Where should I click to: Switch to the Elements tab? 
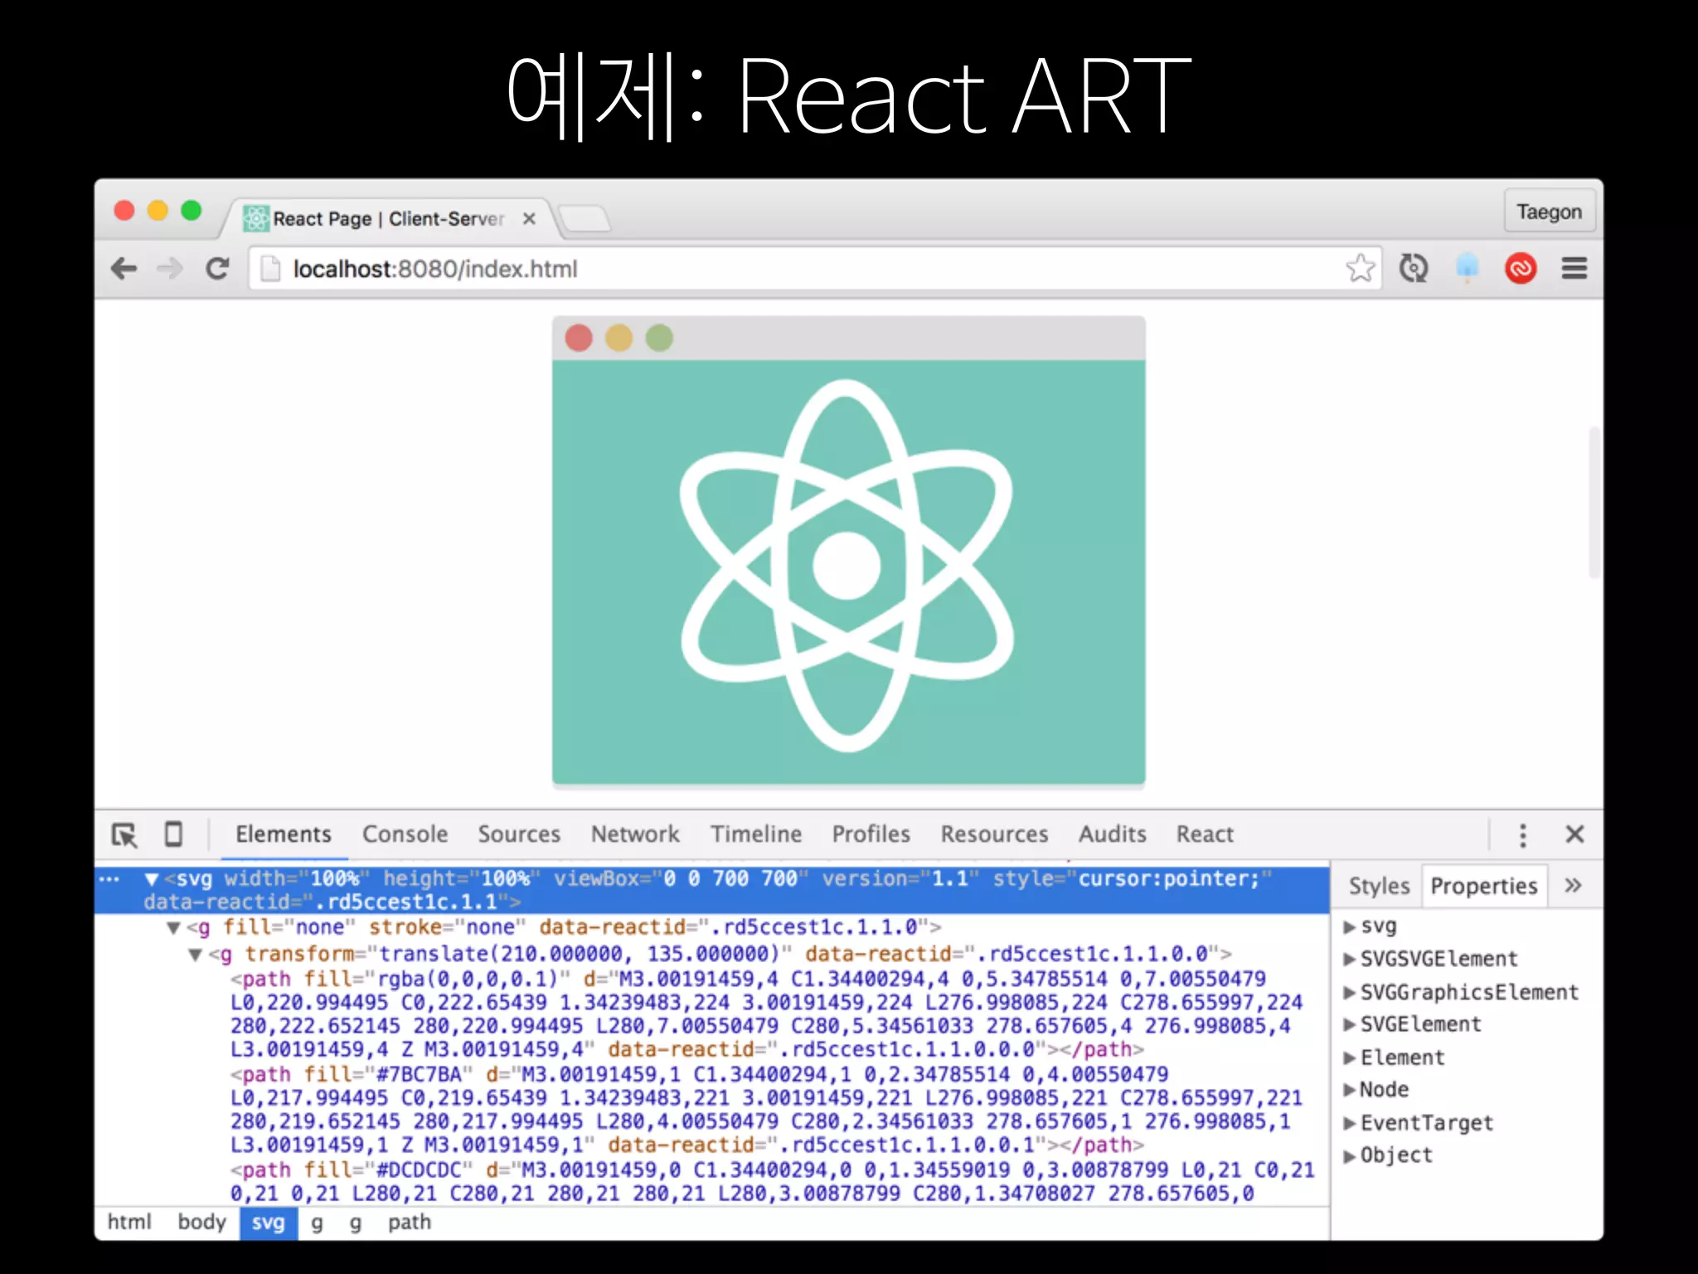click(x=283, y=834)
